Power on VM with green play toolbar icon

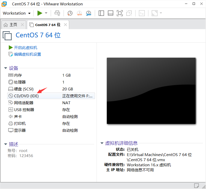pyautogui.click(x=40, y=13)
